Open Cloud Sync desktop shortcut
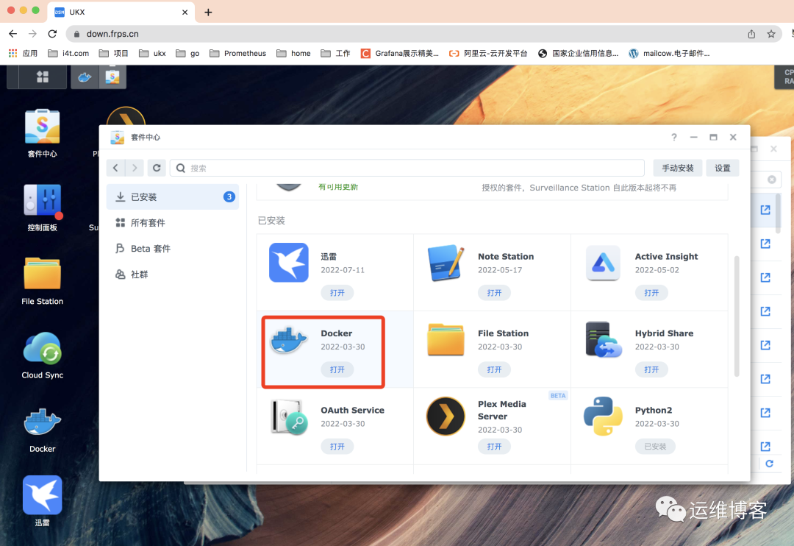Screen dimensions: 794x546 pyautogui.click(x=43, y=355)
